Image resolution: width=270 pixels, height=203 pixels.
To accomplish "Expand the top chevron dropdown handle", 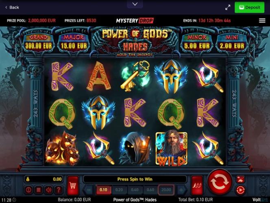I will [x=135, y=4].
